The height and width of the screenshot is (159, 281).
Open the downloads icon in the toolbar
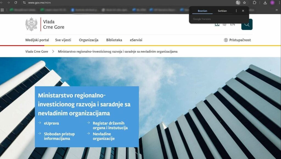265,2
